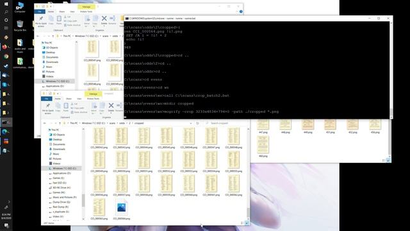Select 460.png thumbnail in right window
The height and width of the screenshot is (231, 410).
click(263, 147)
